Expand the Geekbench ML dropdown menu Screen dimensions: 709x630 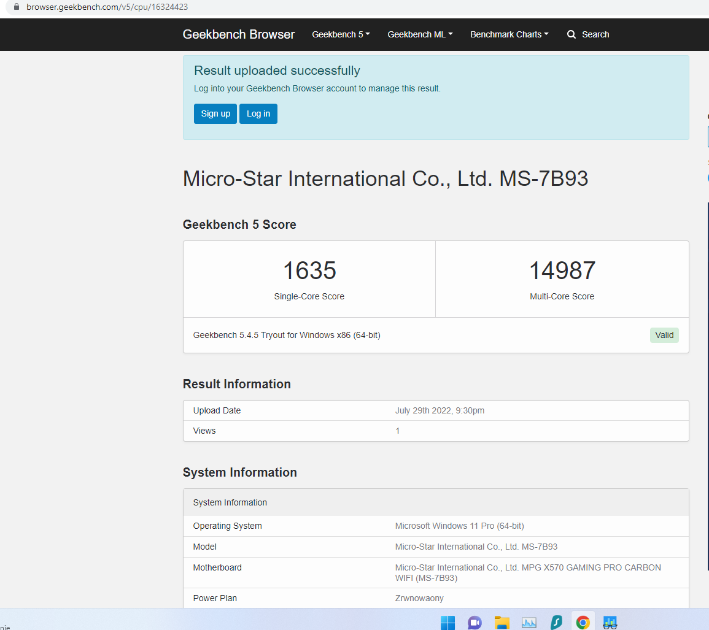[420, 34]
